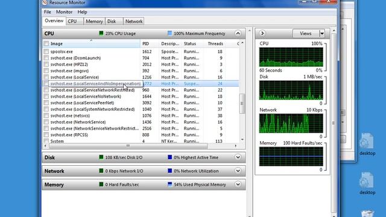Viewport: 386px width, 217px height.
Task: Check the svchost.exe (DcomLaunch) checkbox
Action: (x=46, y=58)
